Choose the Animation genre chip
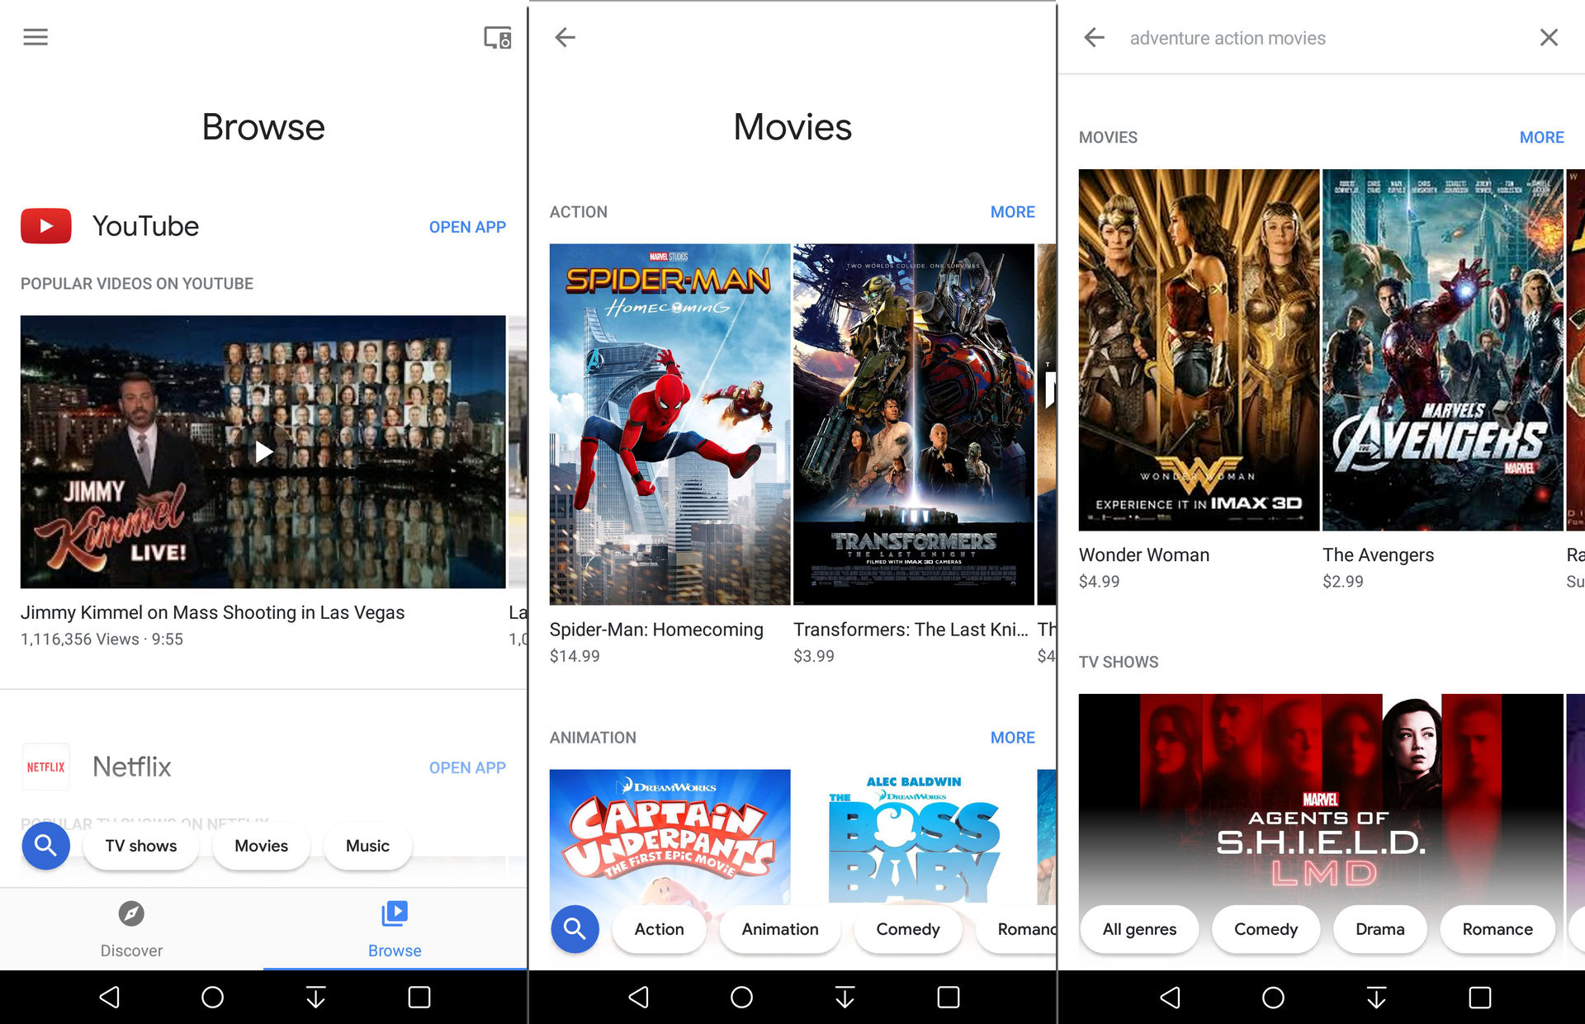 click(779, 929)
